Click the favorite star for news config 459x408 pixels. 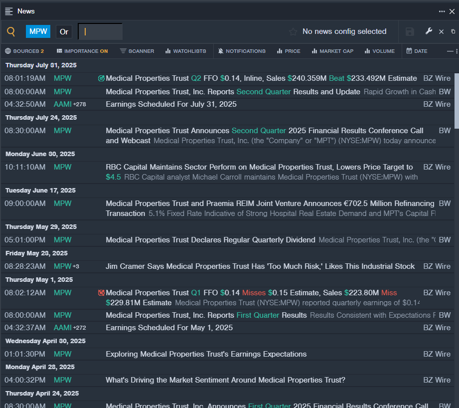click(293, 31)
